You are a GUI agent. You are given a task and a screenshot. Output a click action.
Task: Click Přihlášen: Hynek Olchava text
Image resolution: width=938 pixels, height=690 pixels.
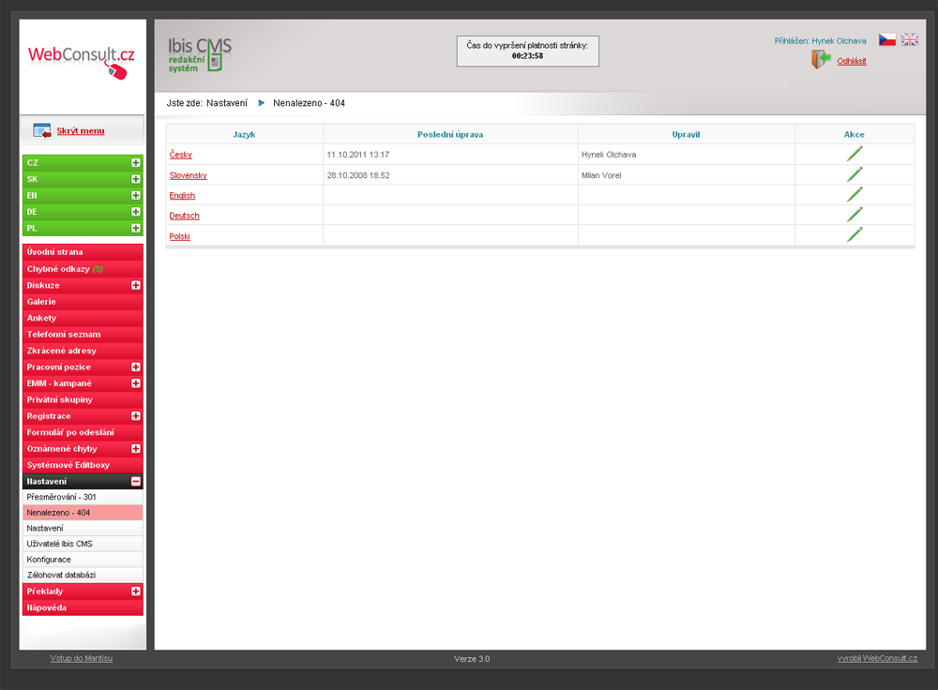coord(820,41)
